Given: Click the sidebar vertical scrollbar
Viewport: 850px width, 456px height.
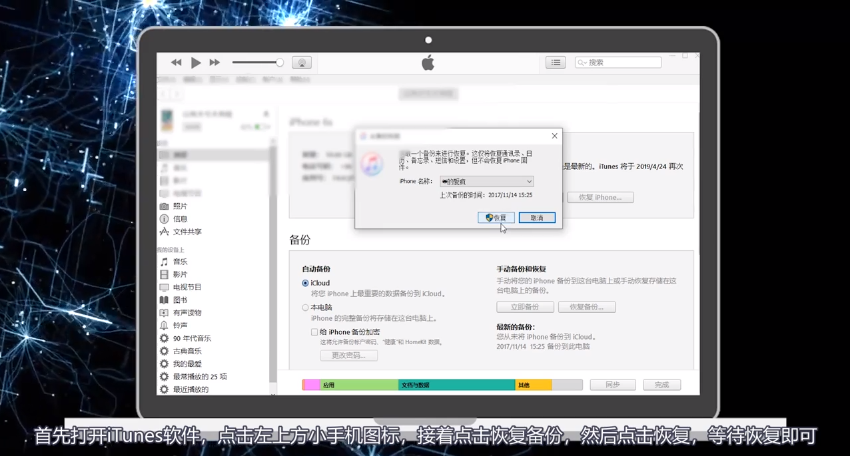Looking at the screenshot, I should pyautogui.click(x=272, y=266).
